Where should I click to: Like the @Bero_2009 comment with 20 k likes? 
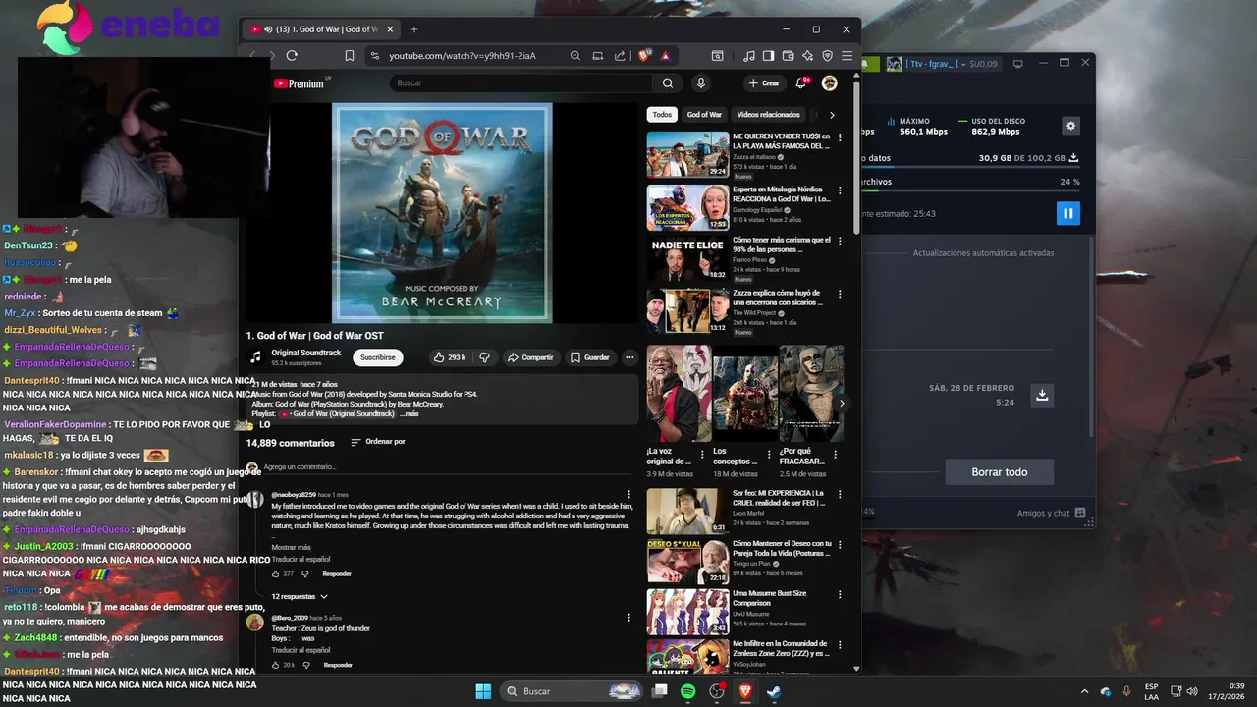point(275,665)
